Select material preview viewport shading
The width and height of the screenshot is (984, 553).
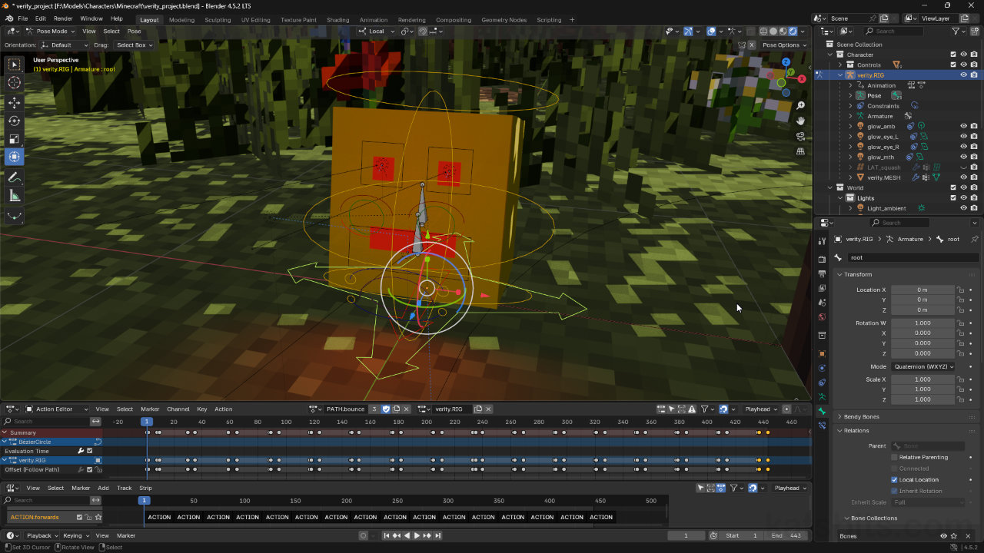[783, 31]
